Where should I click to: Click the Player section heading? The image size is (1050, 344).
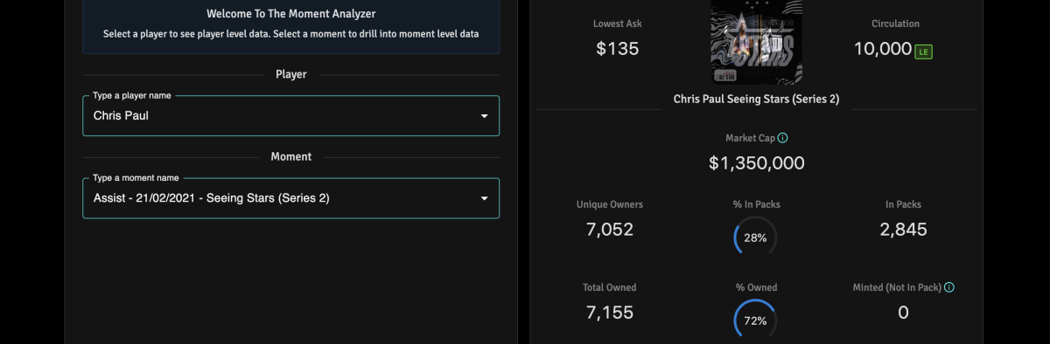290,74
